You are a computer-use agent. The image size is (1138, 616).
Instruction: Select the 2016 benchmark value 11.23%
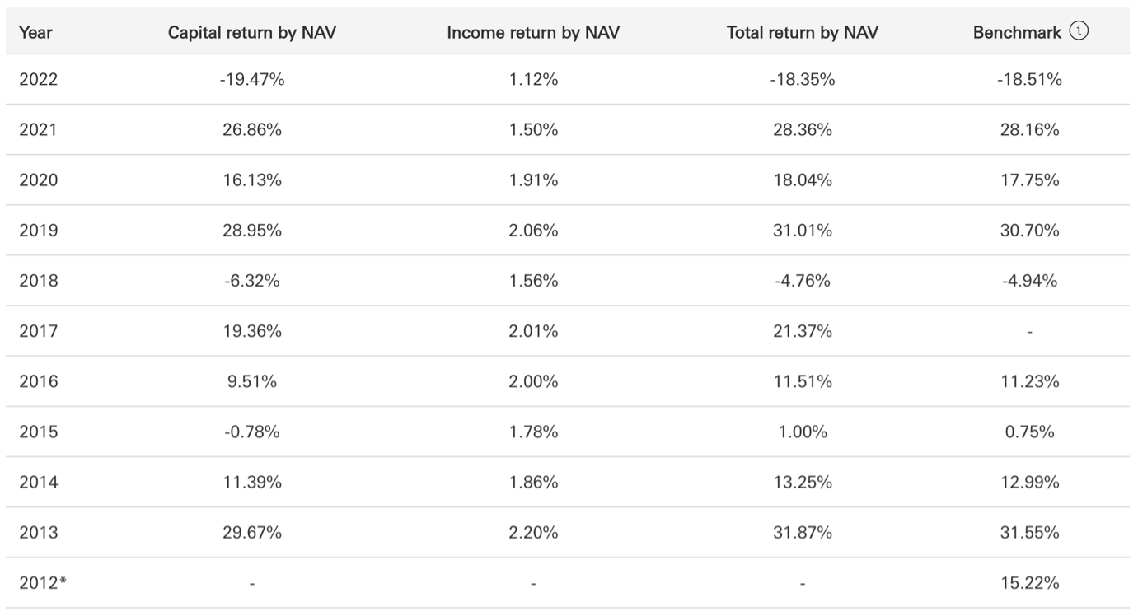[1028, 381]
